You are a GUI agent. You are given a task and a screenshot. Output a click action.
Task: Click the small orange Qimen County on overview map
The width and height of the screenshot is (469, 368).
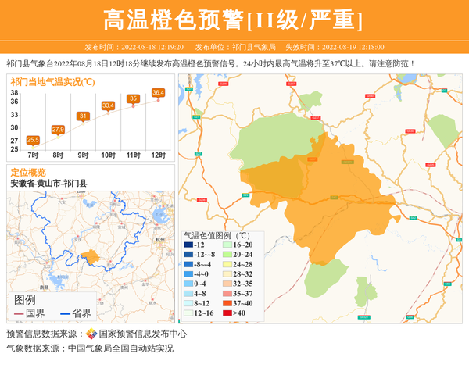(x=91, y=256)
